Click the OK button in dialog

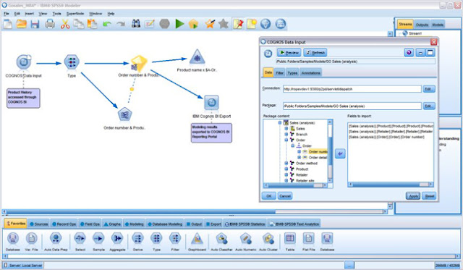[268, 196]
